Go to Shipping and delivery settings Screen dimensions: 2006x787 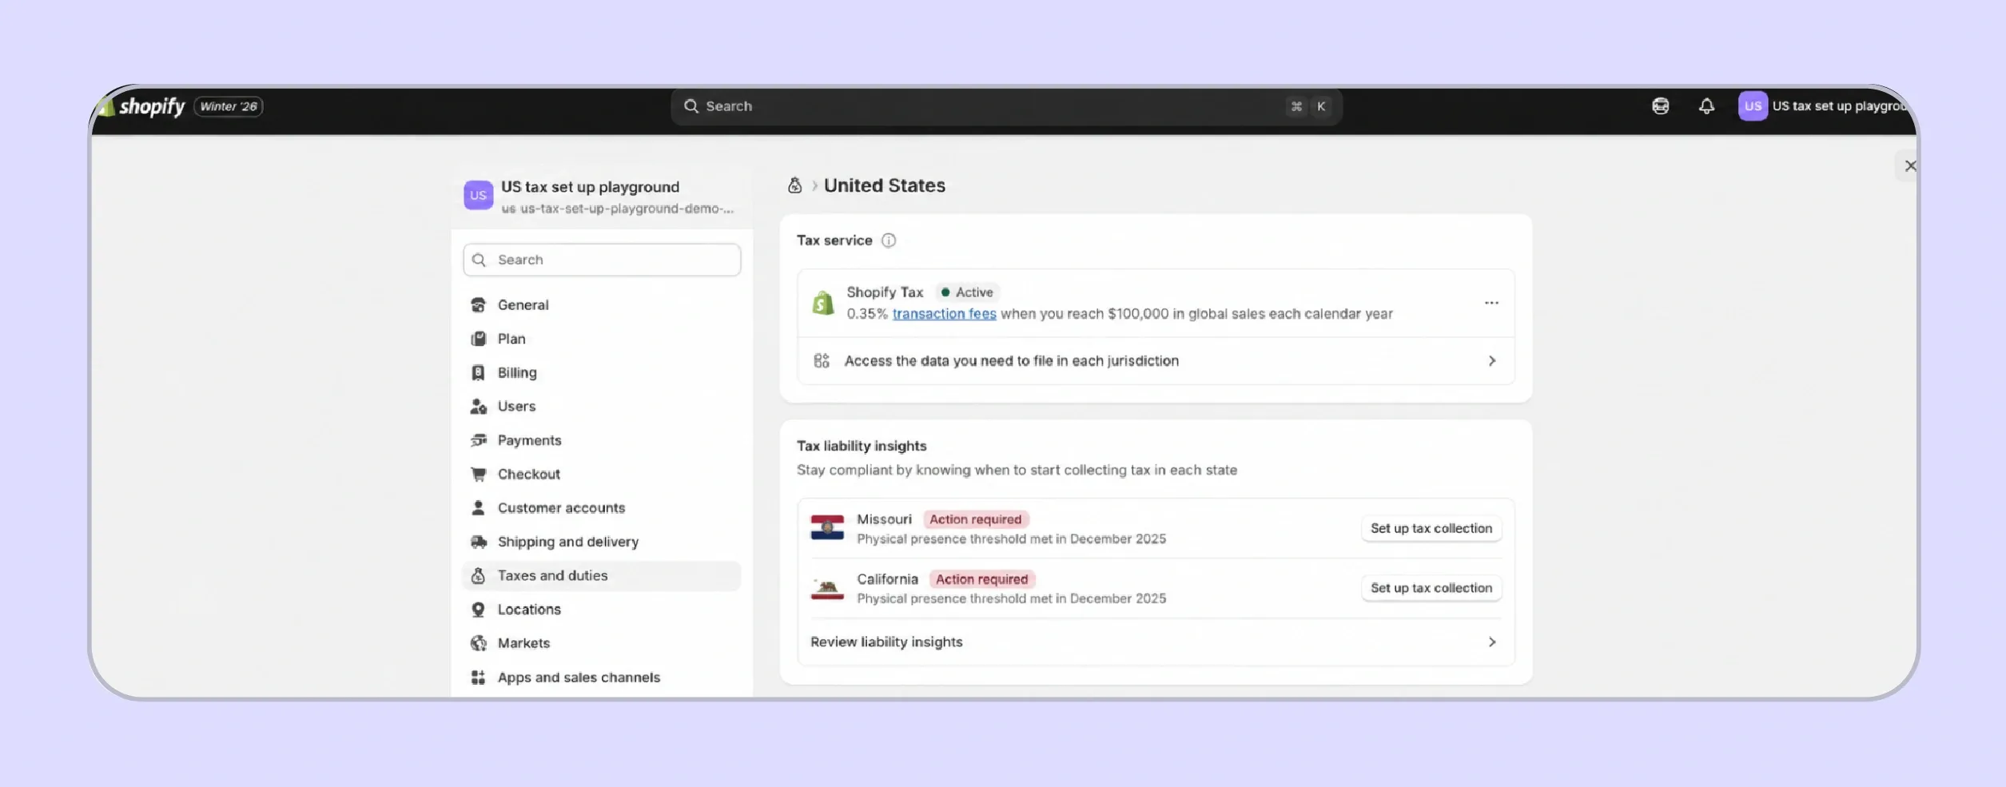602,542
